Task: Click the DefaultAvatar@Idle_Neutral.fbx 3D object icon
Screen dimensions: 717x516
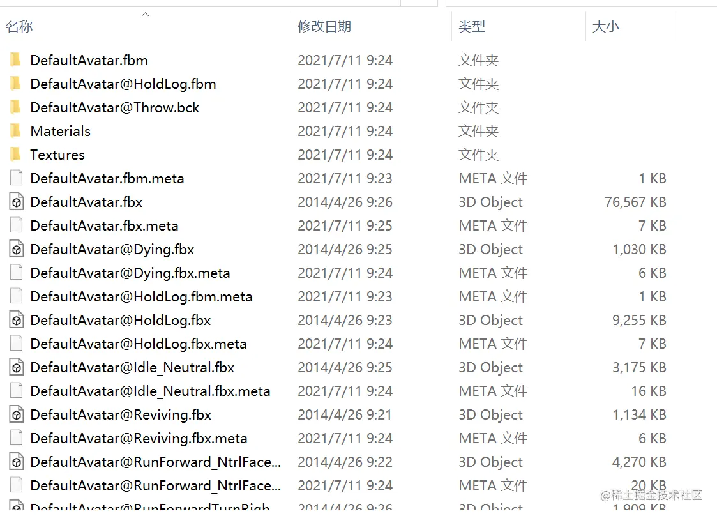Action: tap(17, 367)
